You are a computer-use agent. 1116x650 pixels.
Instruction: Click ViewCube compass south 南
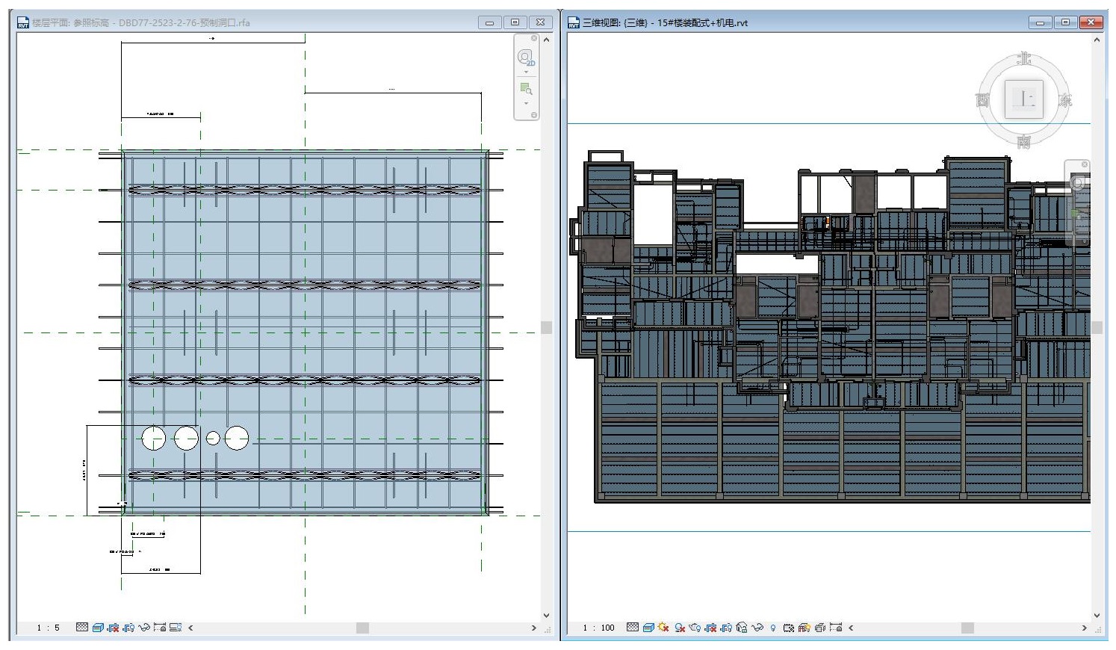click(x=1023, y=141)
